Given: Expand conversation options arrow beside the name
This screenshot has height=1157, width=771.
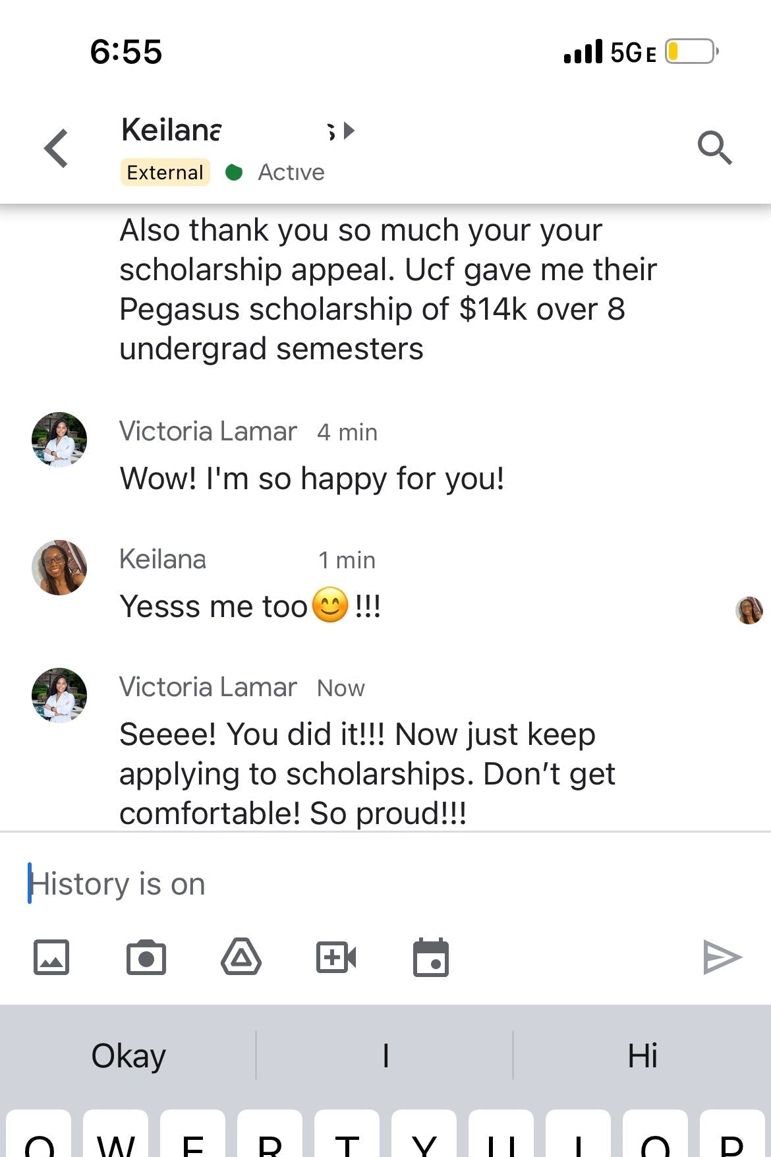Looking at the screenshot, I should click(349, 131).
